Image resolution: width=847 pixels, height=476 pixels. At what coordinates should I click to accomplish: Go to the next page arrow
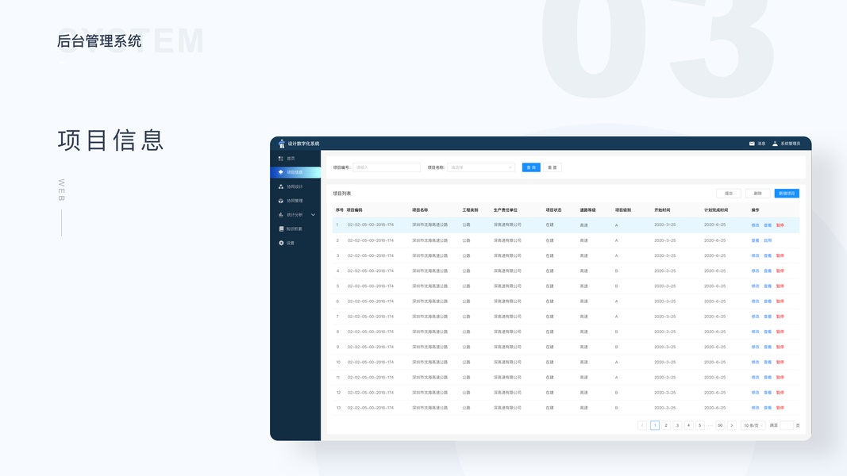click(x=732, y=425)
